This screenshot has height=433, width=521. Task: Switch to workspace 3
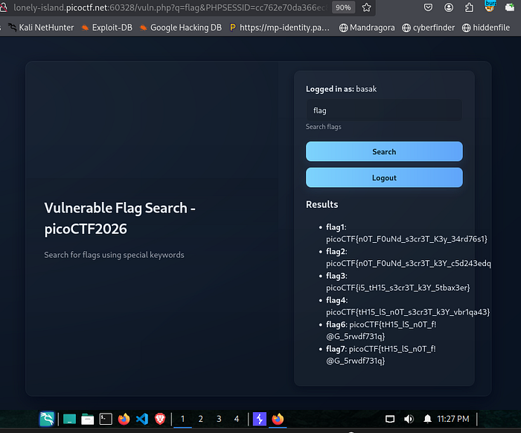point(219,419)
